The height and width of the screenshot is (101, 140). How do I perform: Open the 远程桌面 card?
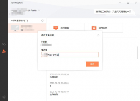coord(67,28)
